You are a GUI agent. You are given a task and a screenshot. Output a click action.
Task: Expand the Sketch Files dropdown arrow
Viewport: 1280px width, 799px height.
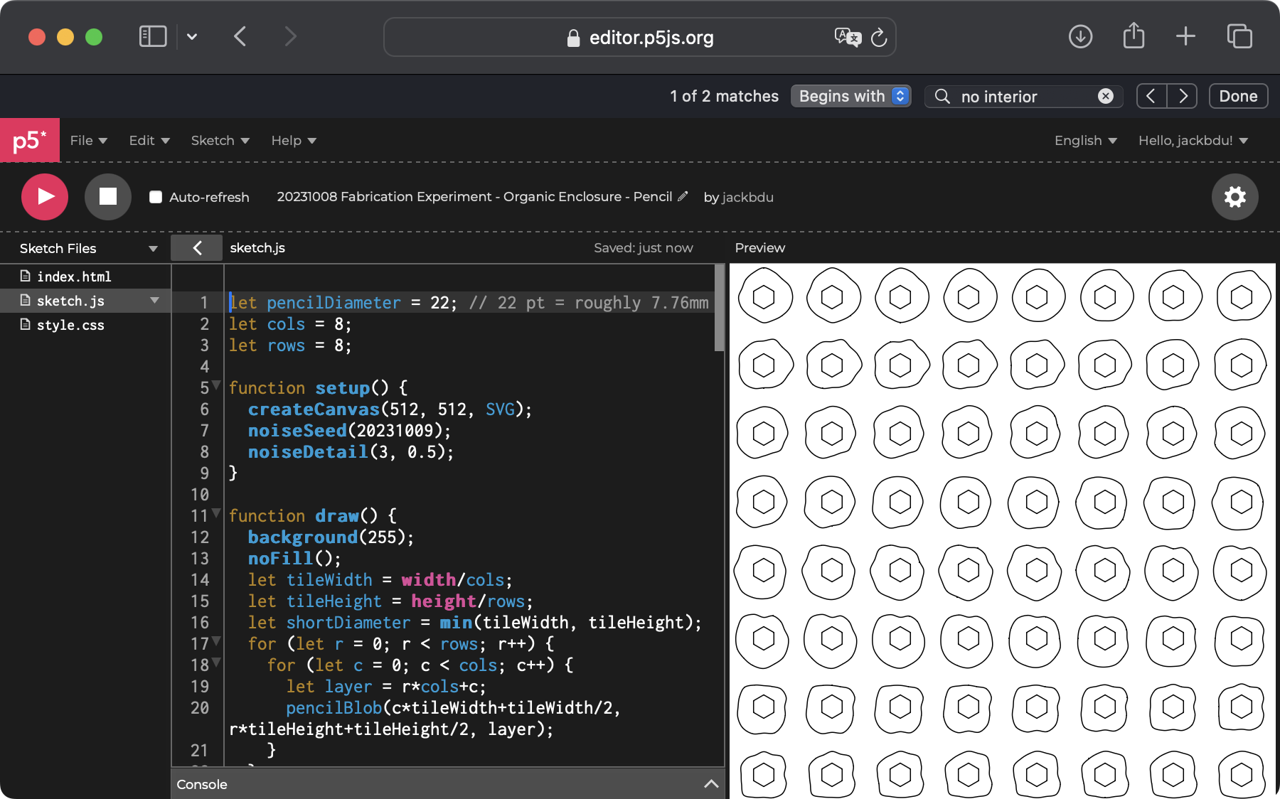(153, 249)
